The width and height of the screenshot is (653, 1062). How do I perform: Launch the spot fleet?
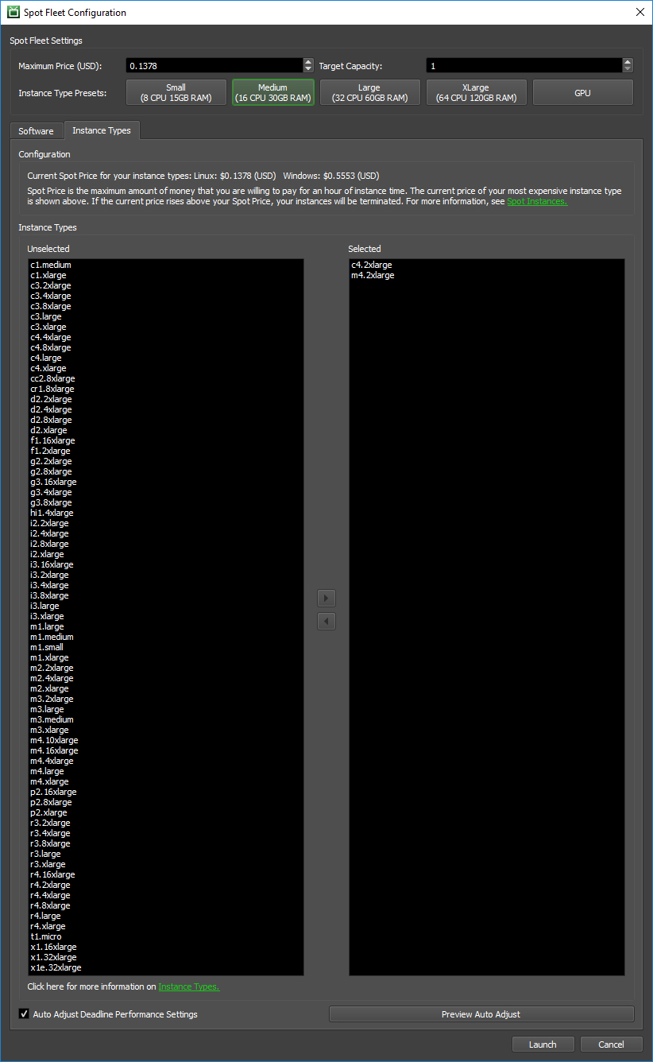pos(543,1045)
